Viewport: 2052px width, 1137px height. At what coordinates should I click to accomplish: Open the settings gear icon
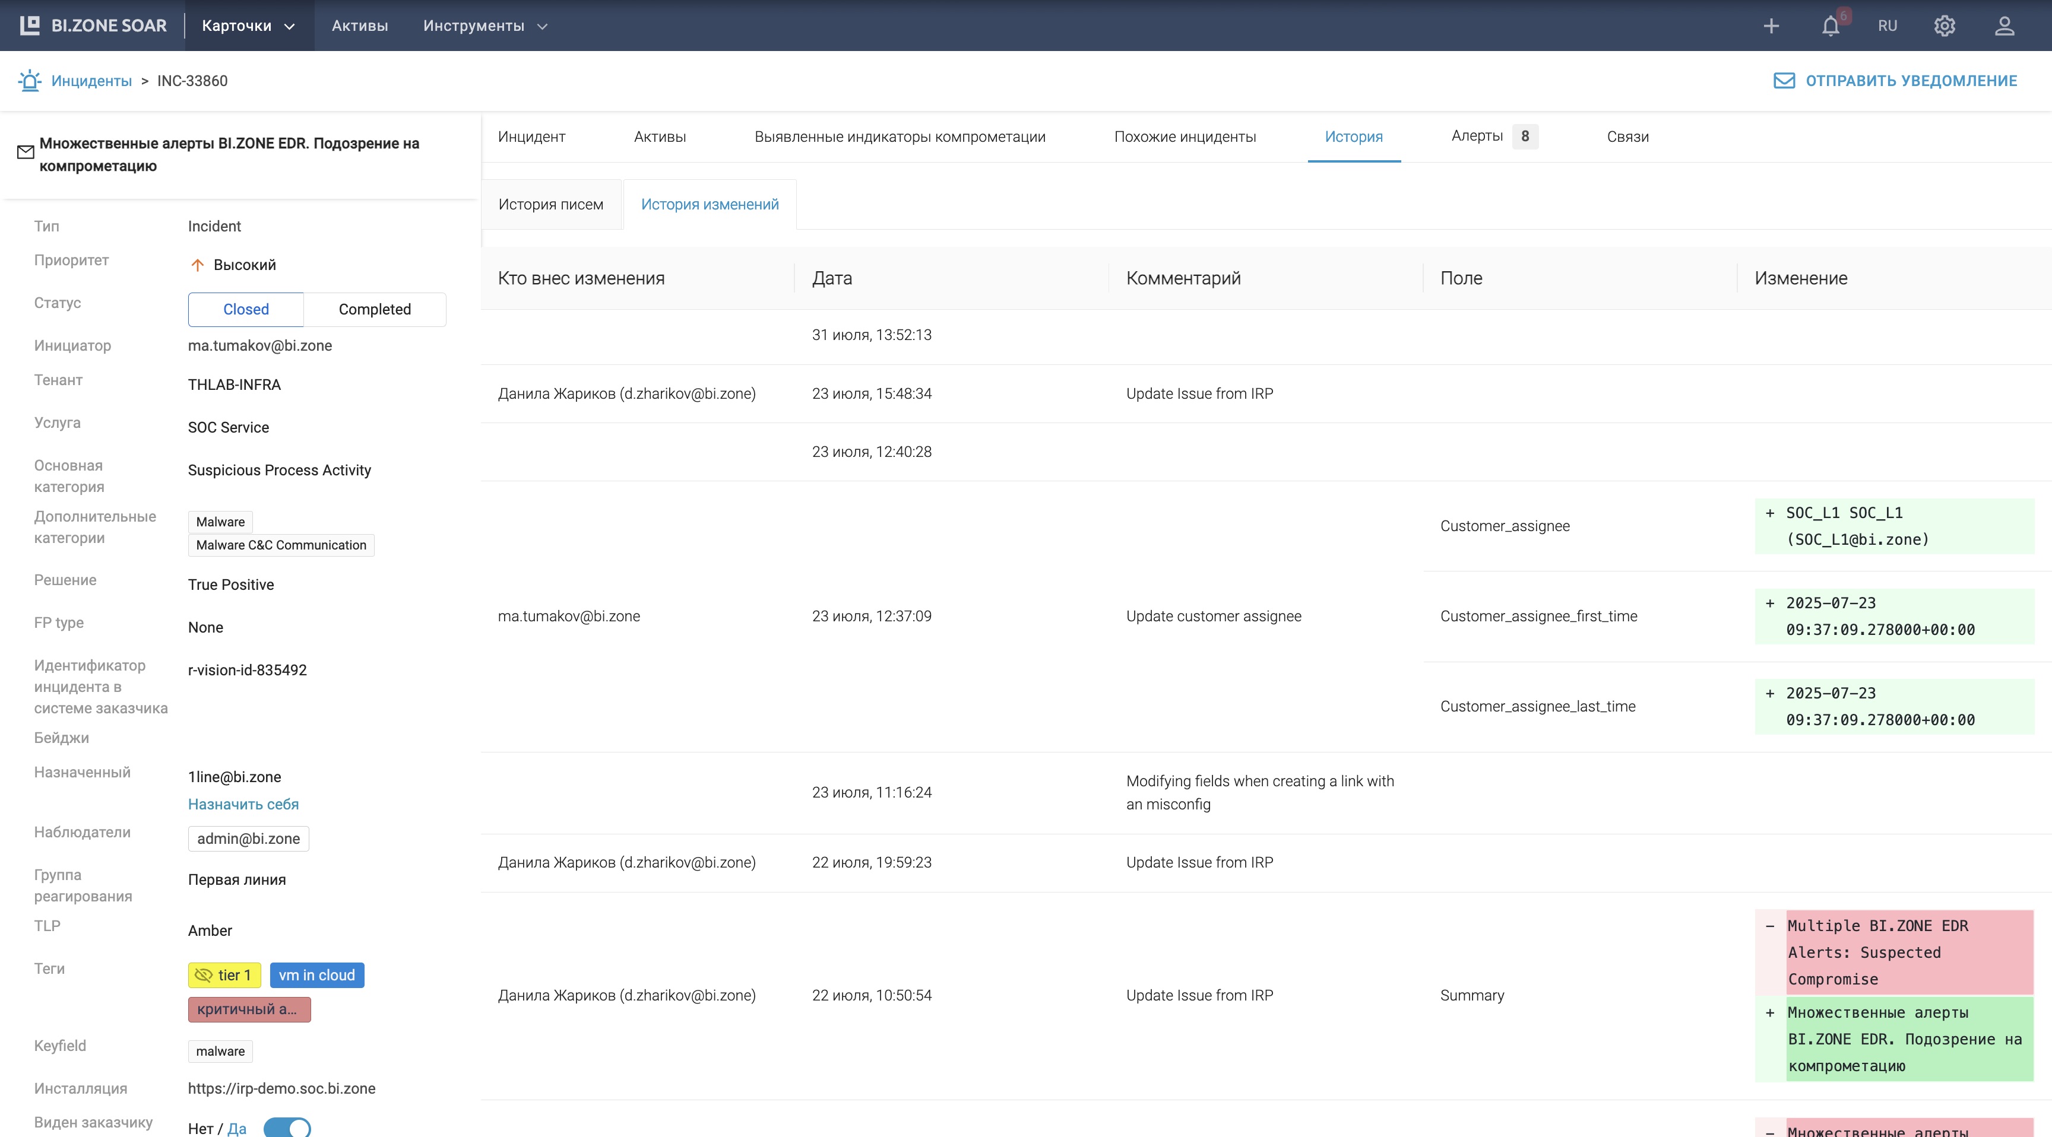coord(1945,26)
